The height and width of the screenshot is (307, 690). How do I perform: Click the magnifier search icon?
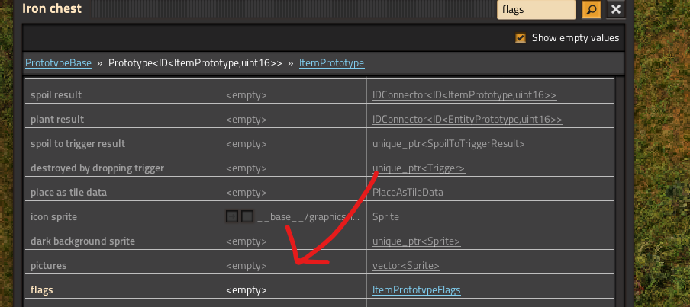(x=592, y=9)
